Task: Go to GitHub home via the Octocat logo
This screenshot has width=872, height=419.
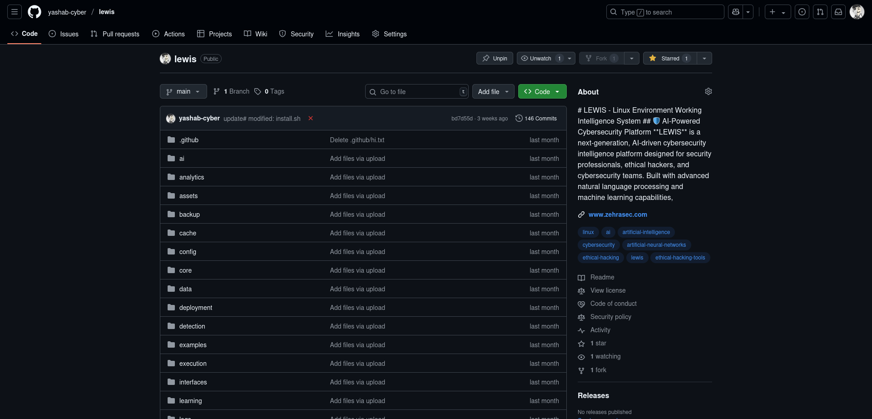Action: click(x=35, y=12)
